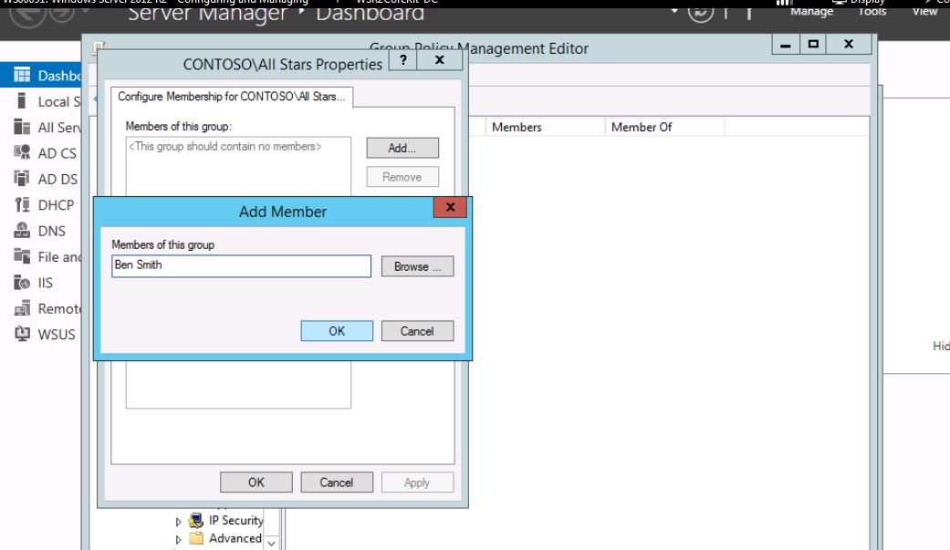
Task: Click Browse to find a member
Action: click(x=417, y=266)
